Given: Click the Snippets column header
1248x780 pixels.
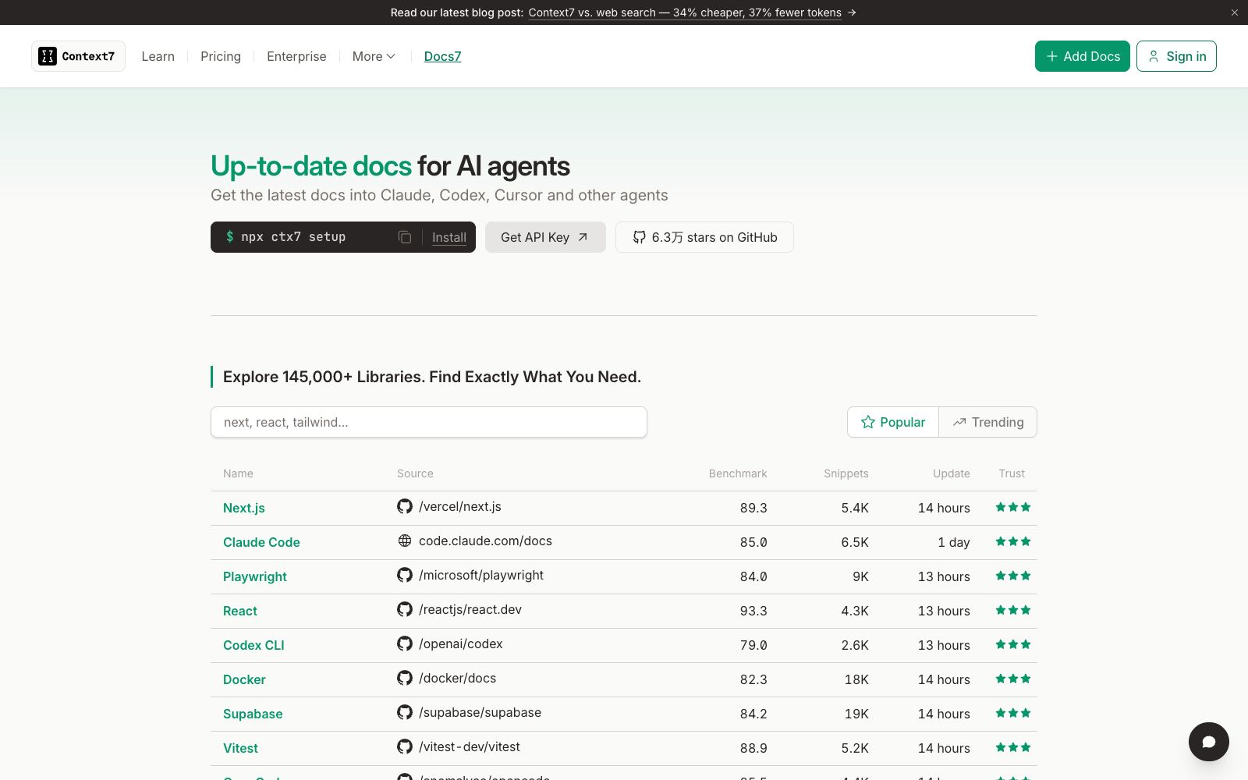Looking at the screenshot, I should click(846, 473).
